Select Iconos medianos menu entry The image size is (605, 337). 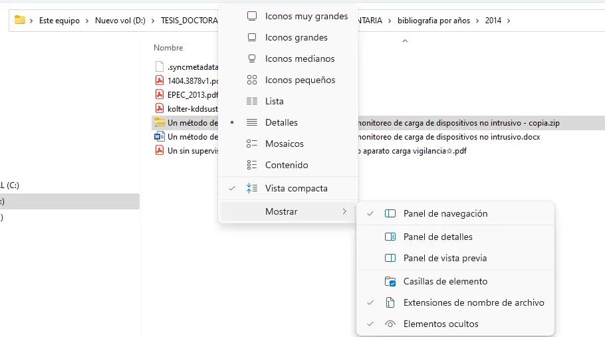299,58
